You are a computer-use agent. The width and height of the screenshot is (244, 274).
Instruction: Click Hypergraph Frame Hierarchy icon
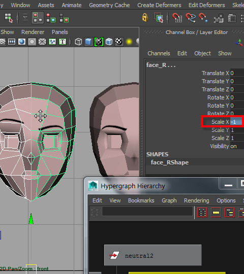229,213
